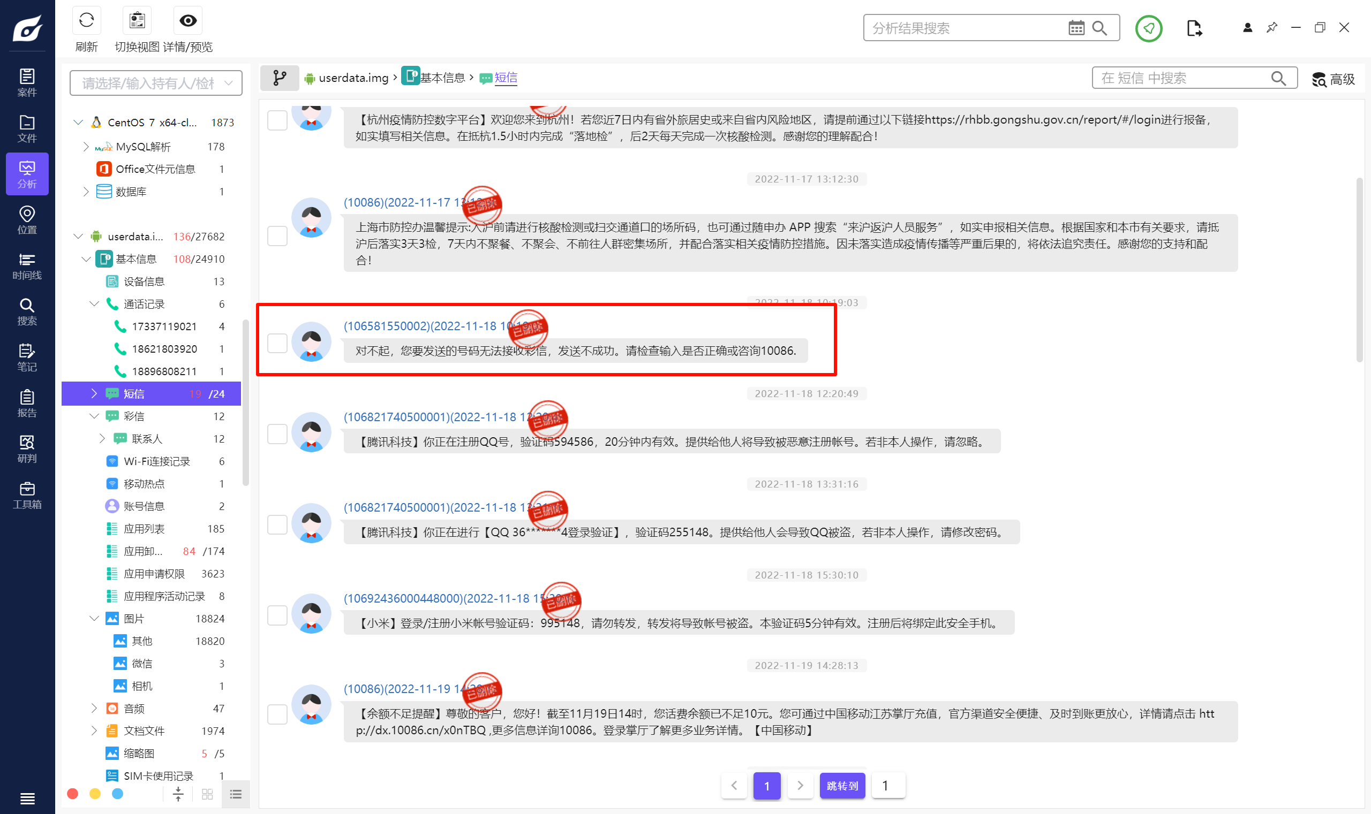
Task: Tick checkbox for 上海市防控办 message
Action: coord(277,236)
